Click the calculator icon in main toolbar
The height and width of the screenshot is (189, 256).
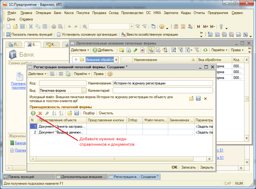click(176, 27)
